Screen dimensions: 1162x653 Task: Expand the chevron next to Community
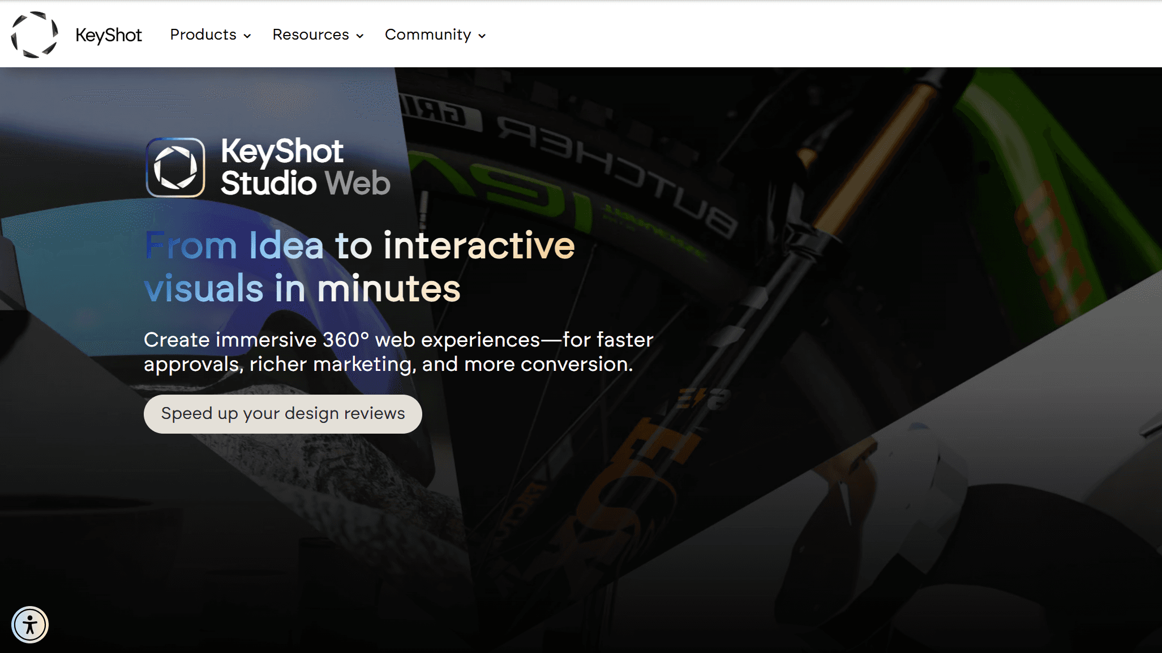(x=482, y=36)
